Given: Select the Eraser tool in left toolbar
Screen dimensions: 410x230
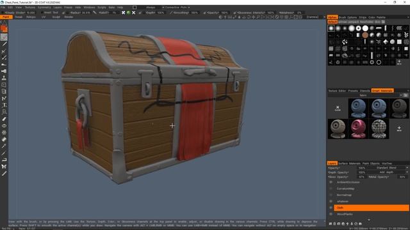Looking at the screenshot, I should pyautogui.click(x=4, y=139).
